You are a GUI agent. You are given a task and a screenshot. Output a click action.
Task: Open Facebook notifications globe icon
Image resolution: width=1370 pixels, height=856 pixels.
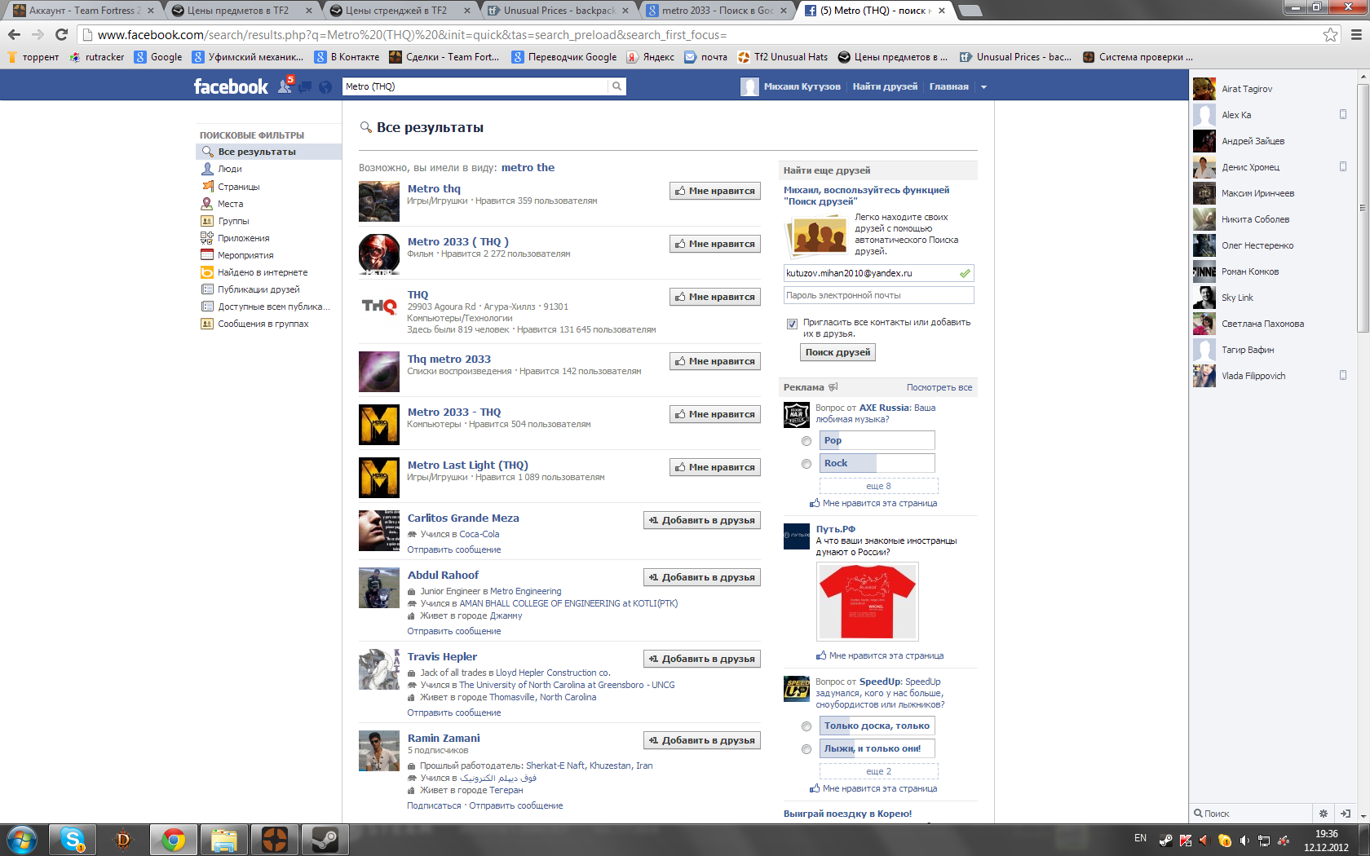click(325, 86)
